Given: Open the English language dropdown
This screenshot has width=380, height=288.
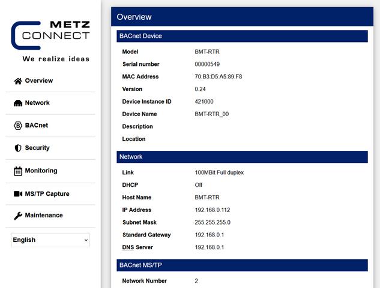Looking at the screenshot, I should (x=50, y=240).
